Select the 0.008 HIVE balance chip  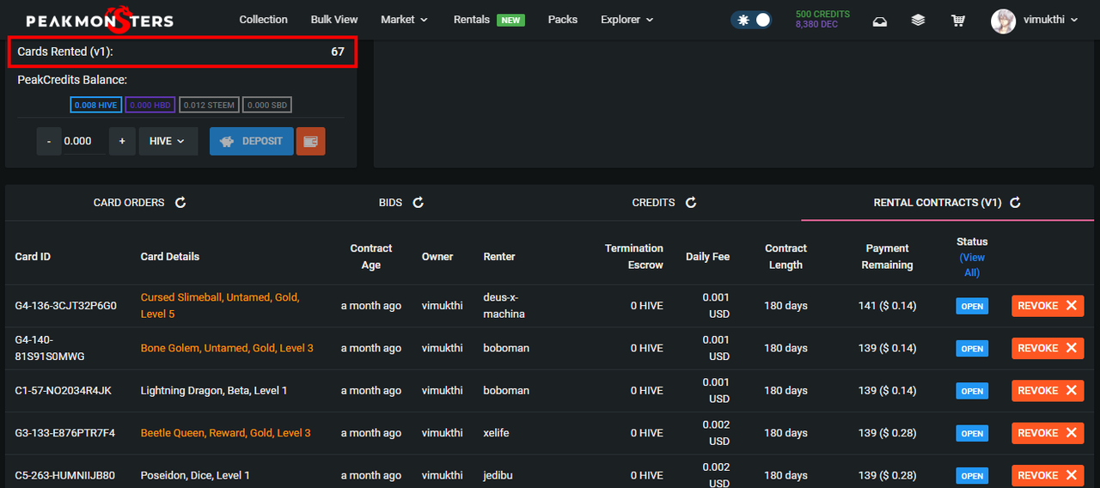[96, 105]
